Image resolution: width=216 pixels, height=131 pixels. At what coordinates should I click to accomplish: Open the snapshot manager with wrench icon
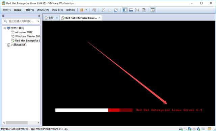(116, 10)
